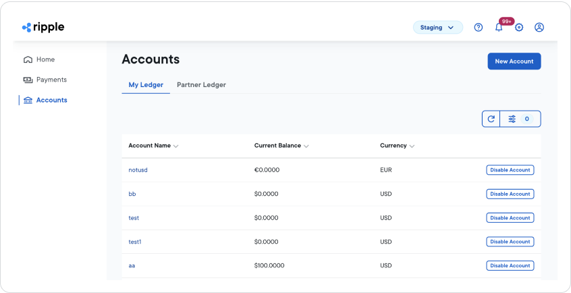This screenshot has height=293, width=571.
Task: Sort by Current Balance column chevron
Action: (x=306, y=146)
